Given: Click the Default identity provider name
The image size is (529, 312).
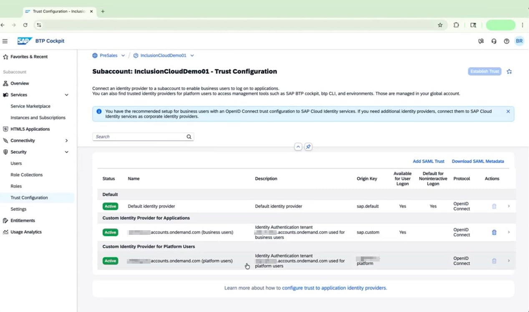Looking at the screenshot, I should point(151,206).
